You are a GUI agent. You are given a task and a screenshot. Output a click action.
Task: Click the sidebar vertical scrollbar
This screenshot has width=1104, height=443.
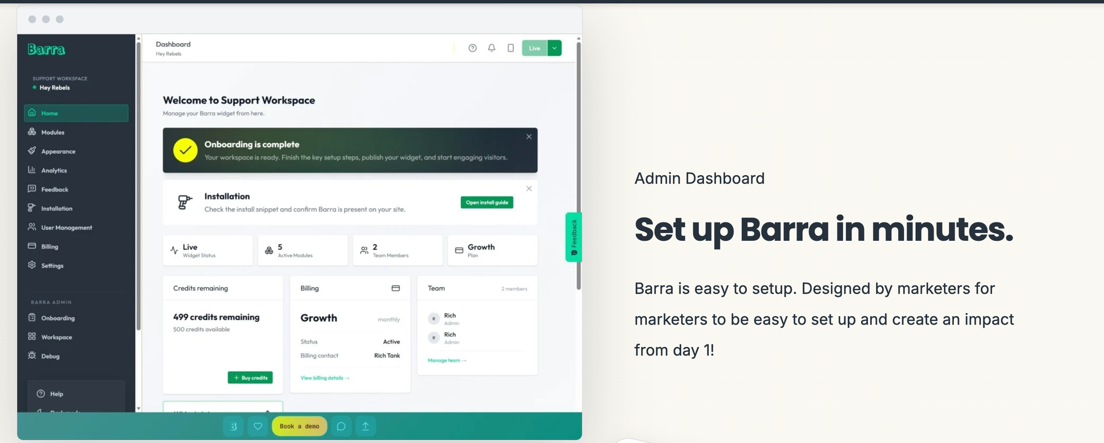point(138,186)
